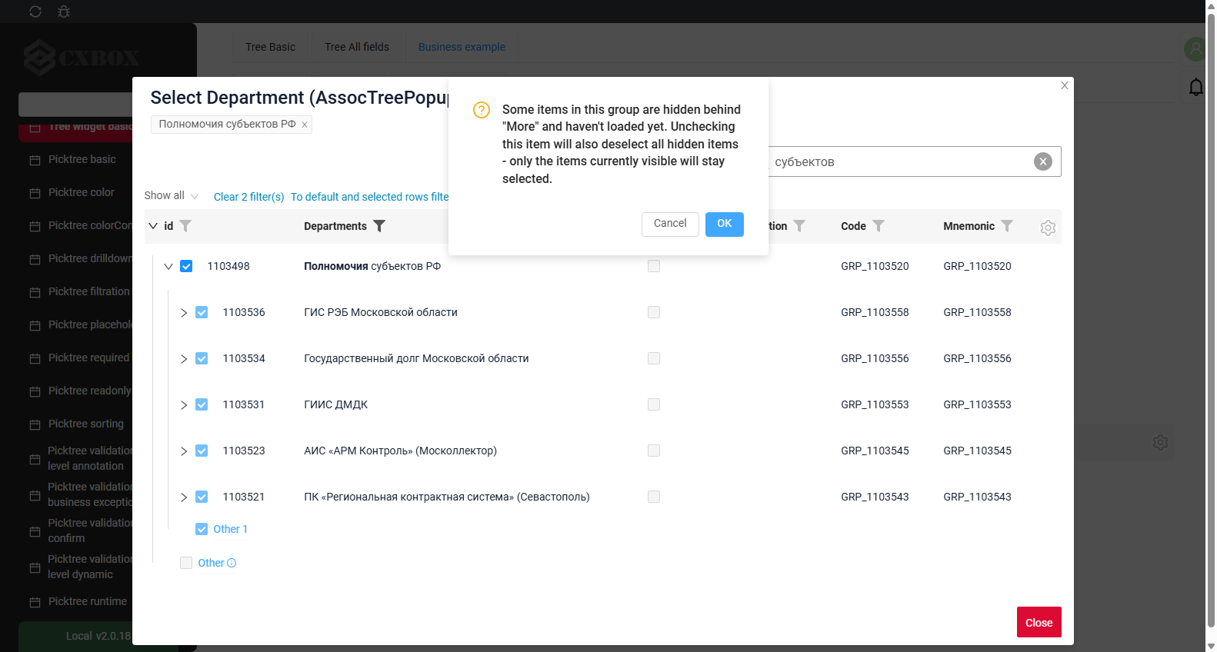Click the red Close button
This screenshot has height=652, width=1217.
click(x=1039, y=623)
